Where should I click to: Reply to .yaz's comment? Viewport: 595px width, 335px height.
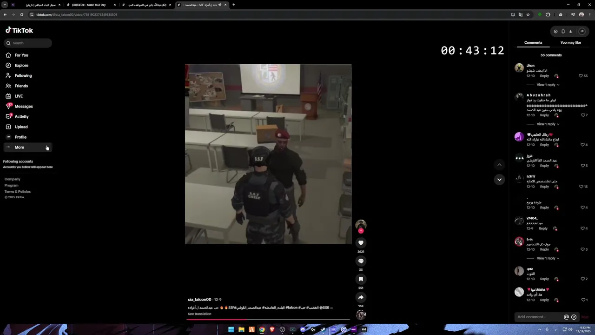point(544,279)
